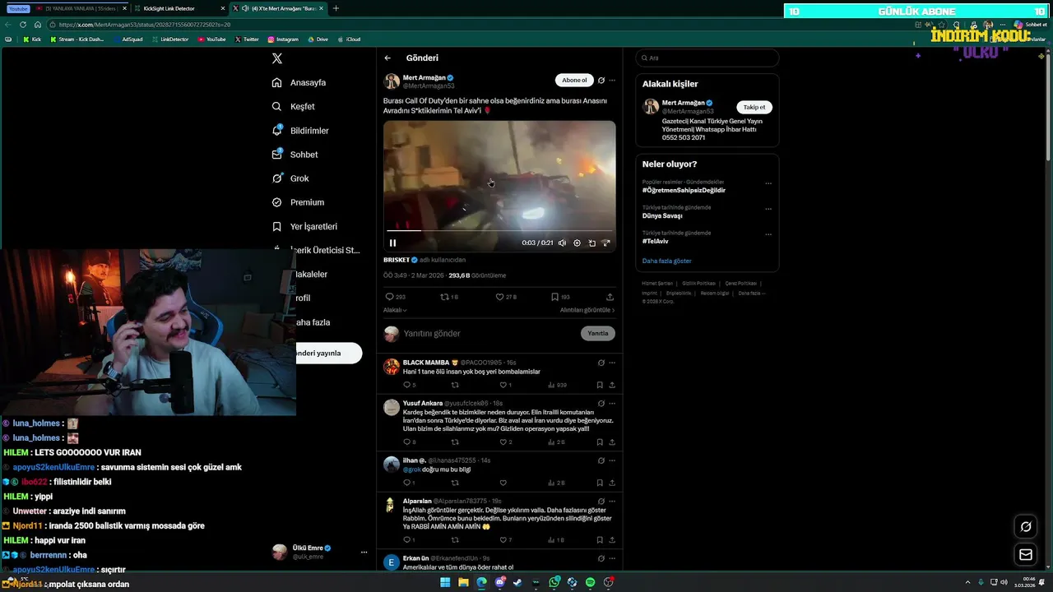Image resolution: width=1053 pixels, height=592 pixels.
Task: Open Premium in the sidebar
Action: point(298,202)
